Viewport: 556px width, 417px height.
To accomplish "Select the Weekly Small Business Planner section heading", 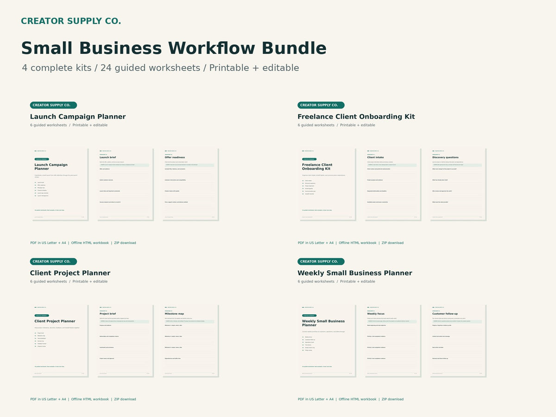I will (355, 273).
